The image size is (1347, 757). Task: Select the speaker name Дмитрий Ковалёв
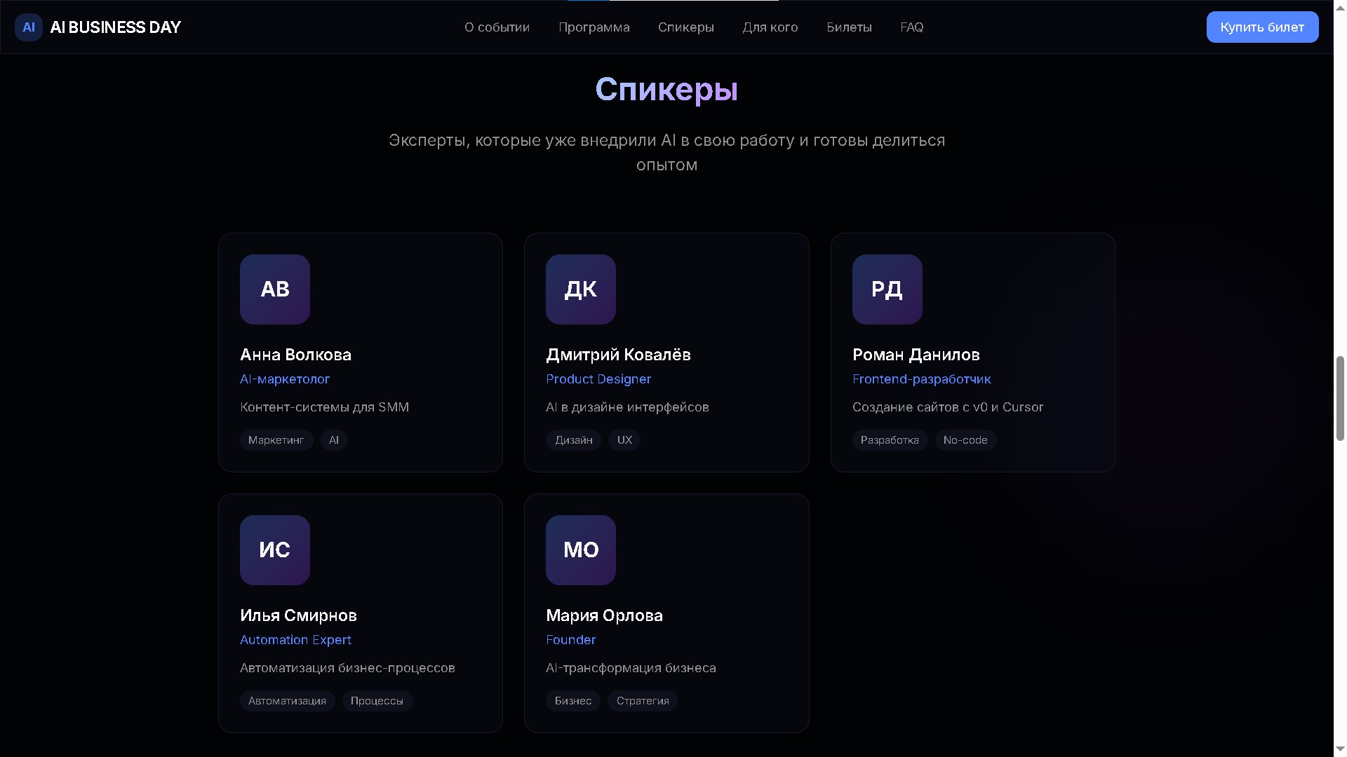point(618,355)
